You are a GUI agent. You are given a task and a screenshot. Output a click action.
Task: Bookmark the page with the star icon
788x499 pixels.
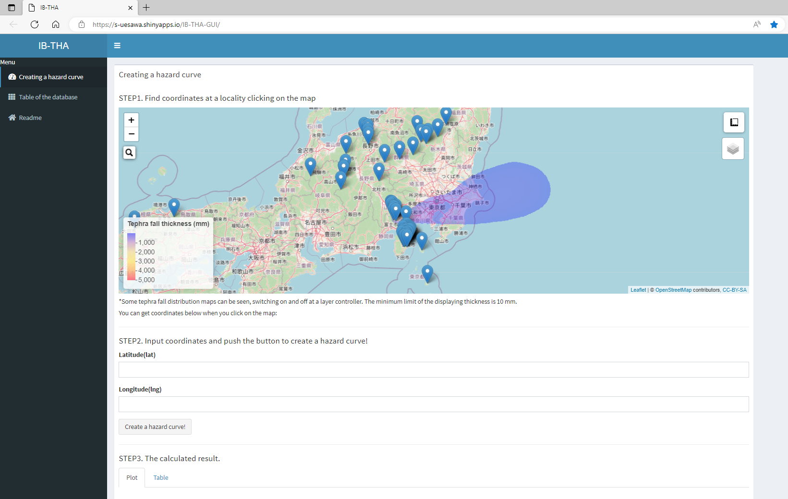pyautogui.click(x=774, y=24)
